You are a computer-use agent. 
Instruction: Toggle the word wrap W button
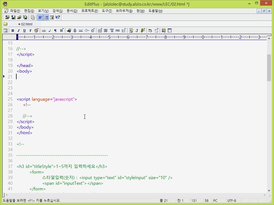(40, 17)
